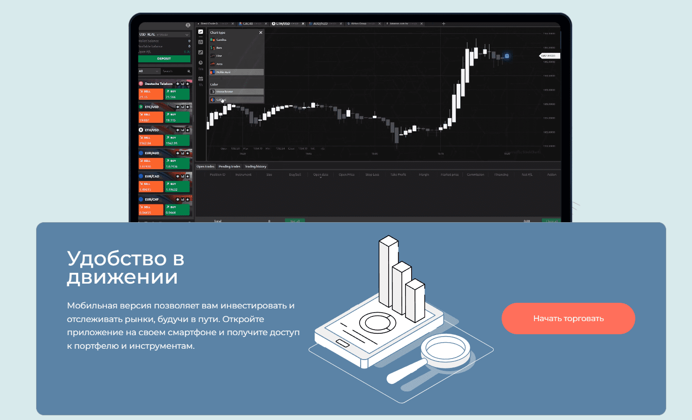
Task: Open info icon for ETC/USD
Action: point(178,107)
